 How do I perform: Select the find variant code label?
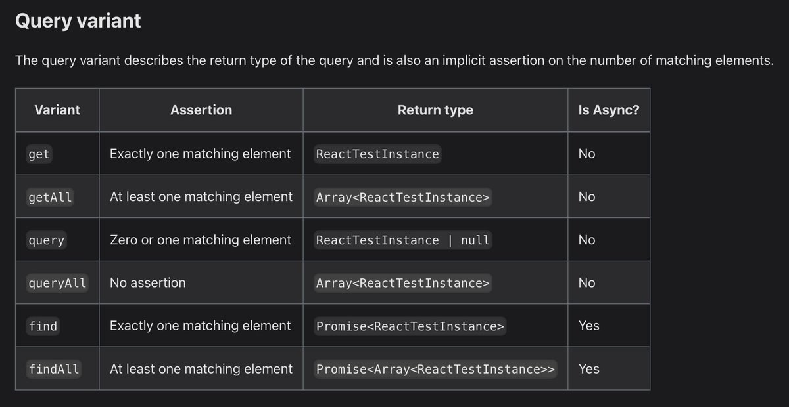coord(43,326)
